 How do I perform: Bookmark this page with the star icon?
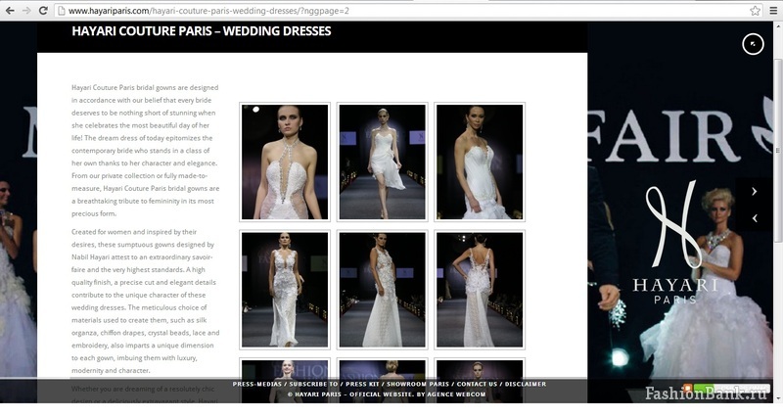[755, 11]
